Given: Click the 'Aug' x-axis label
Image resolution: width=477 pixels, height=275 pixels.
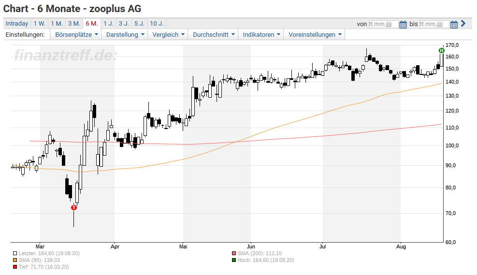Looking at the screenshot, I should pos(401,246).
